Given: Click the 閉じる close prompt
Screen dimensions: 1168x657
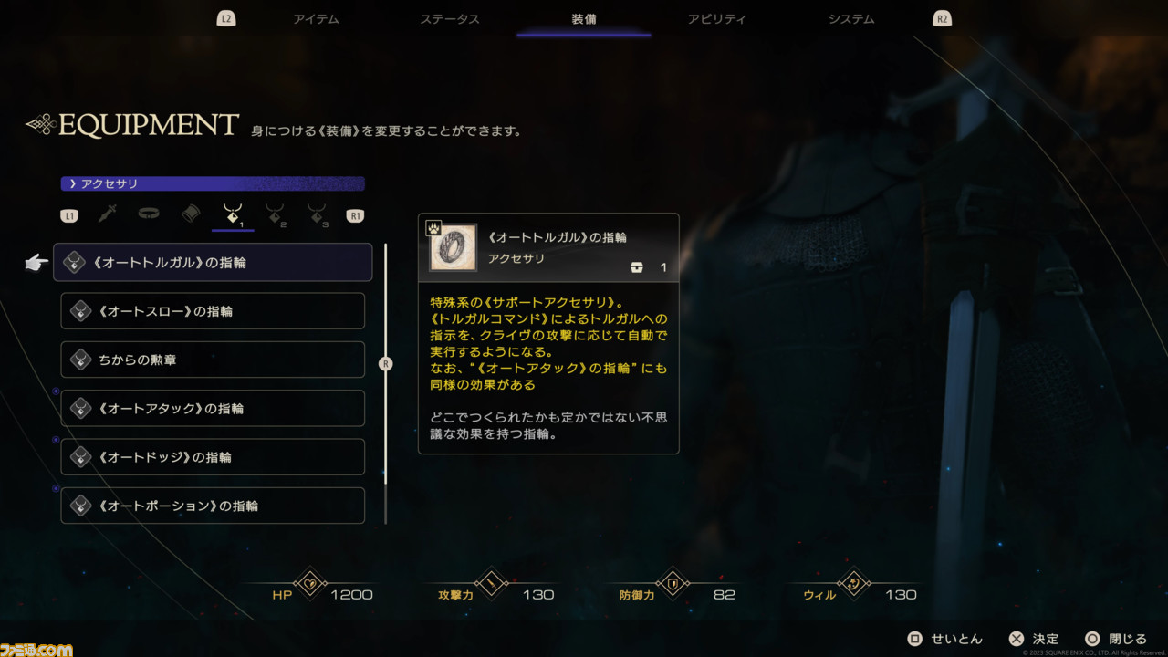Looking at the screenshot, I should (x=1115, y=639).
